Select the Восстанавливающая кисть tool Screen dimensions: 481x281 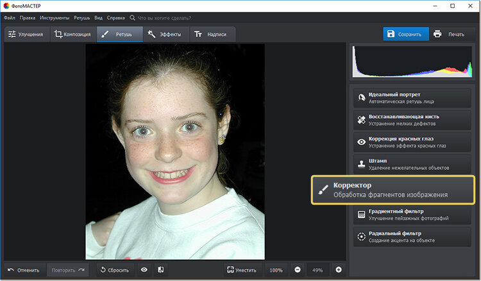(x=412, y=120)
